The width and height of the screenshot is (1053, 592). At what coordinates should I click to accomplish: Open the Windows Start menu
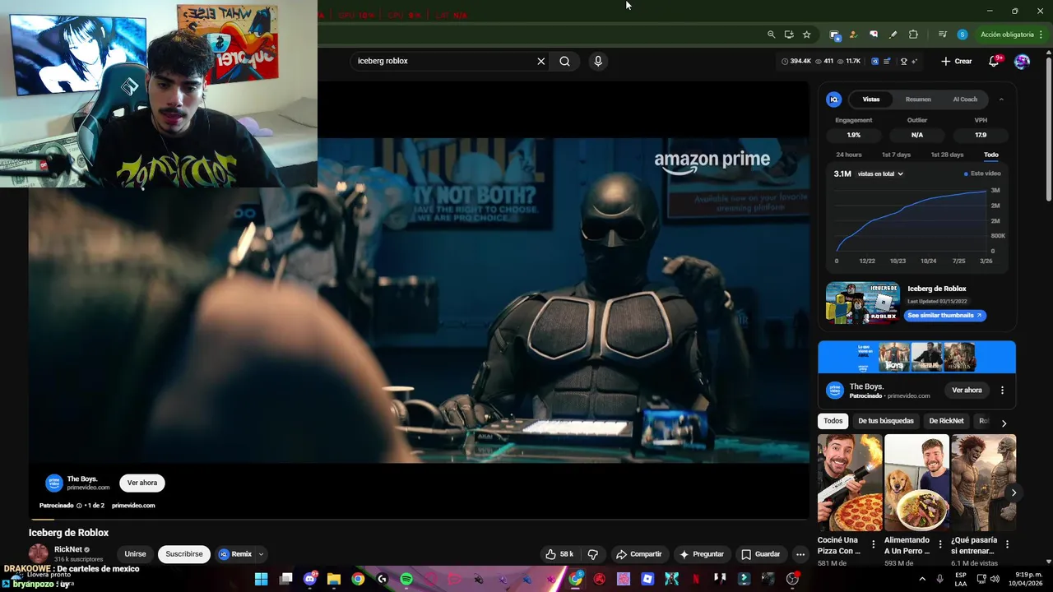[262, 579]
